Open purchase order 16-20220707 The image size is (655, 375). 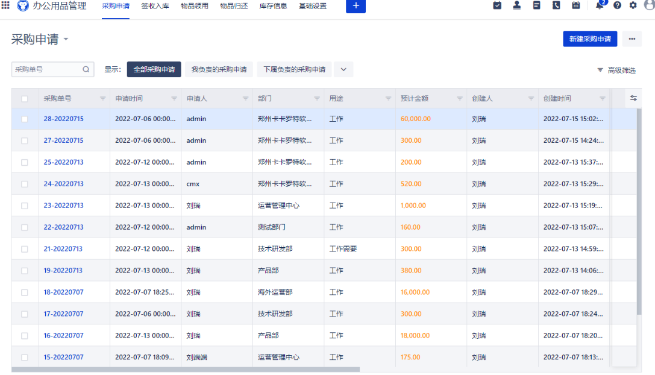[63, 336]
